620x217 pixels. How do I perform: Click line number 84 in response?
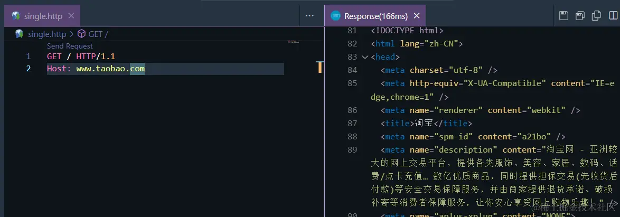point(352,70)
